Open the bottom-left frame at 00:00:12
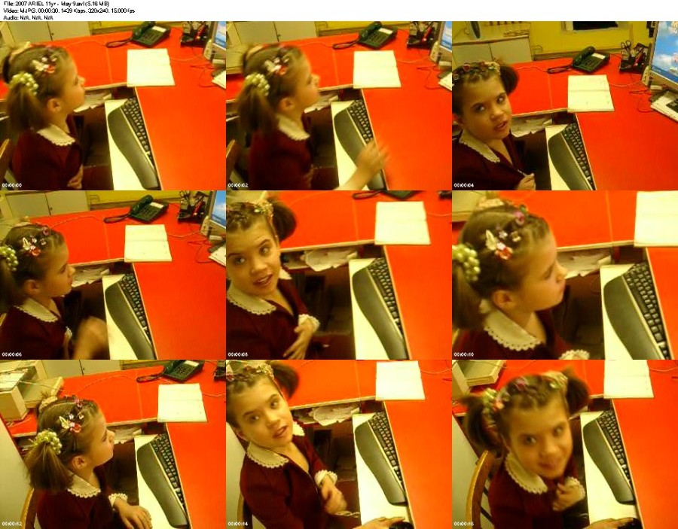This screenshot has width=678, height=529. pos(113,445)
